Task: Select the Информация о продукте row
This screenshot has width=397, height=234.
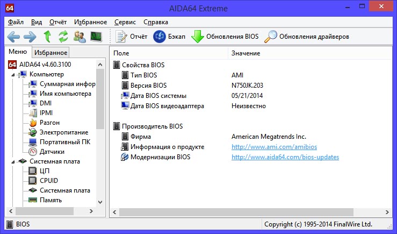Action: (x=163, y=147)
